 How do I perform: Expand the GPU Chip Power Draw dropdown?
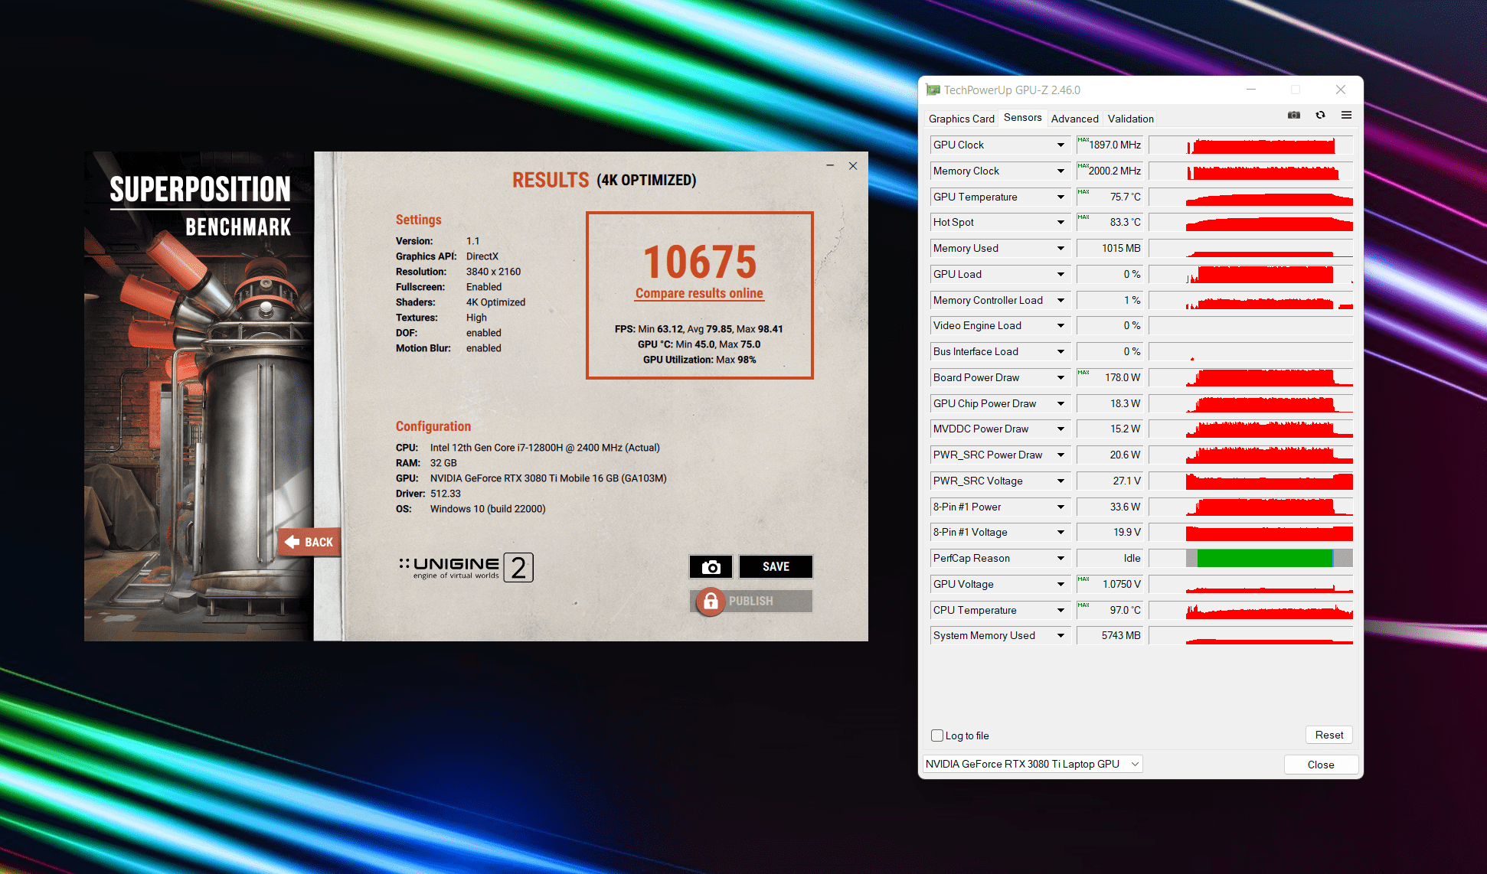pos(1061,403)
